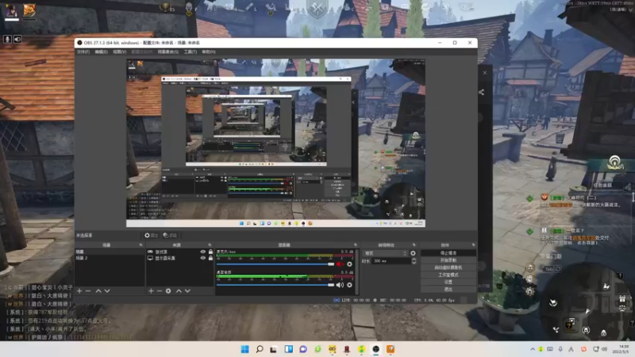Pop out the 来源 dock

tap(210, 245)
